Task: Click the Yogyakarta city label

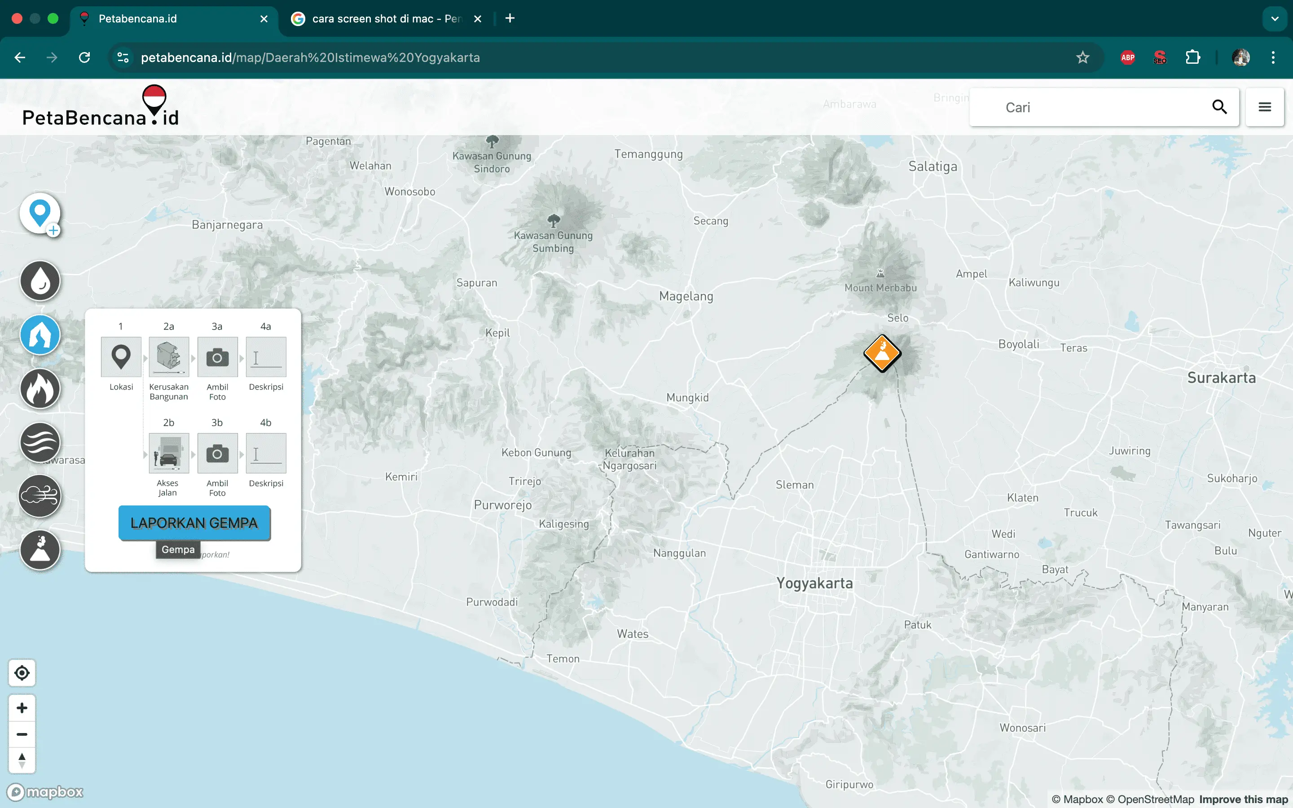Action: 814,583
